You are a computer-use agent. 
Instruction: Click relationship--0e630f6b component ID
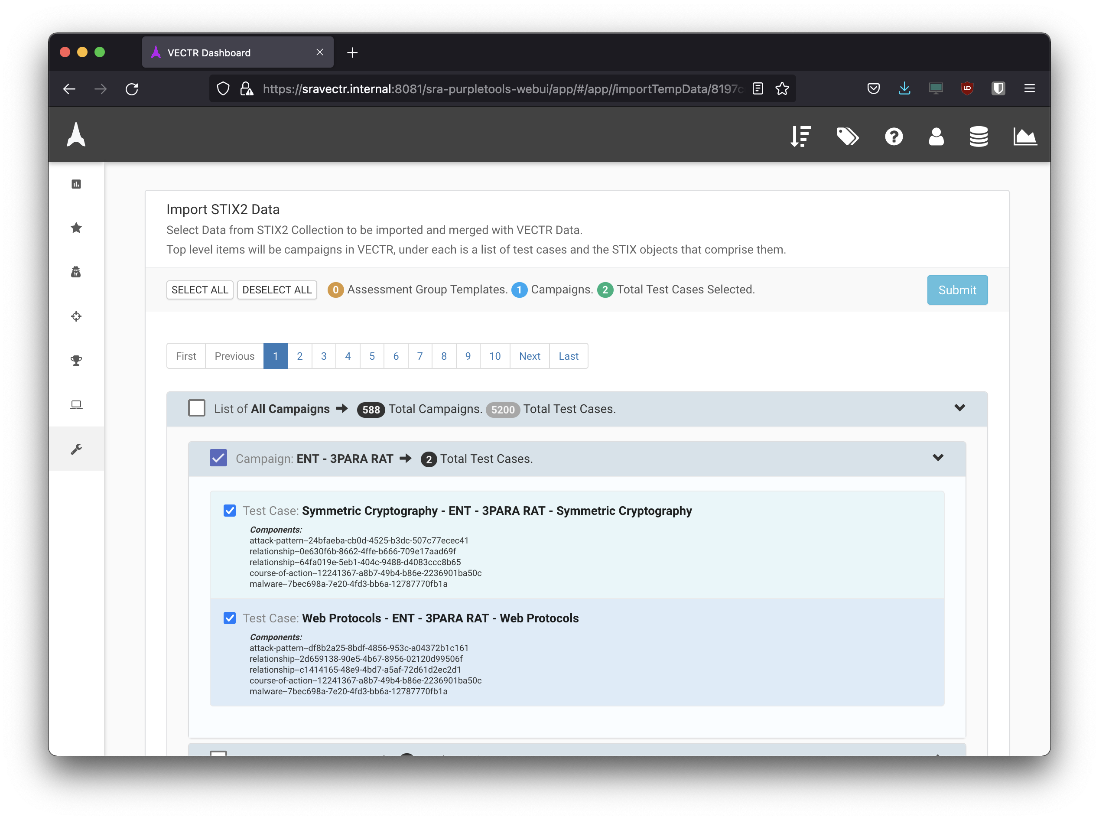click(x=352, y=551)
